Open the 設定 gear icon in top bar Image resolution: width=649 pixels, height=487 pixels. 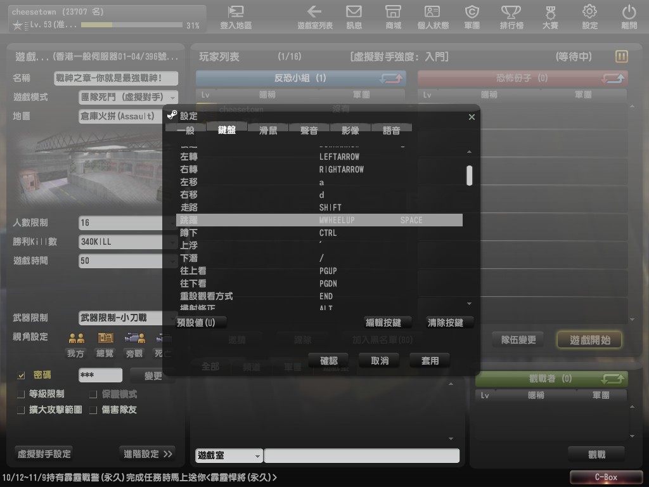(x=590, y=17)
